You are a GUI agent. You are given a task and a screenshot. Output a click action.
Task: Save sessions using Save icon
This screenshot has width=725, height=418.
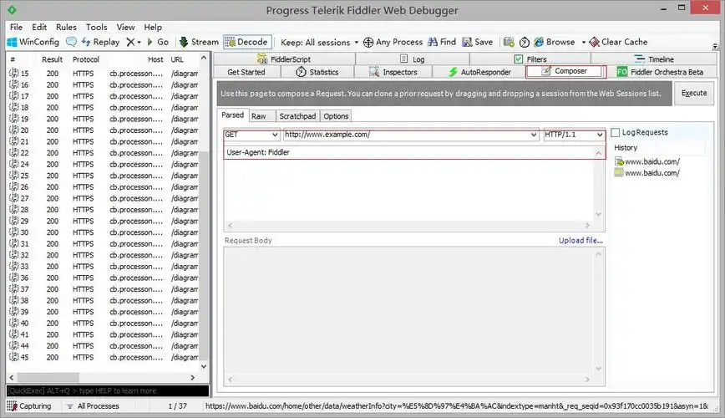coord(478,42)
